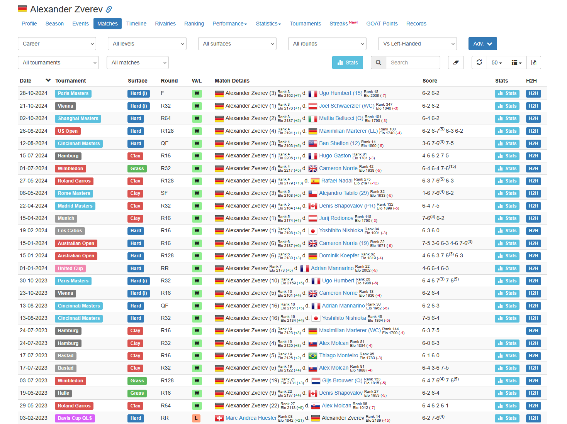567x424 pixels.
Task: Click the eraser icon to clear filters
Action: 456,63
